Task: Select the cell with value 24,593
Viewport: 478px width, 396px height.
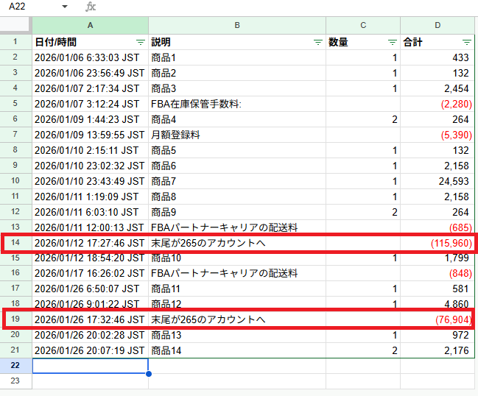Action: (437, 181)
